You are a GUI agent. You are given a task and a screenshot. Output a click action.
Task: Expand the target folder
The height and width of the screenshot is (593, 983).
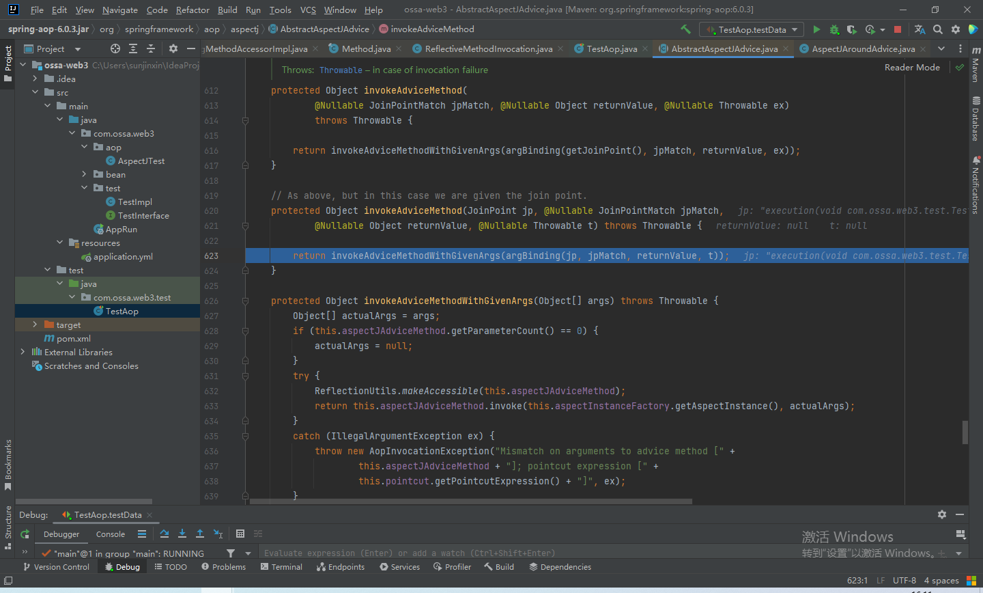35,325
